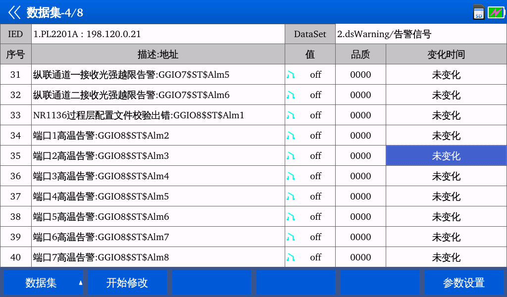This screenshot has height=297, width=507.
Task: Go back using the double-chevron arrow
Action: 14,12
